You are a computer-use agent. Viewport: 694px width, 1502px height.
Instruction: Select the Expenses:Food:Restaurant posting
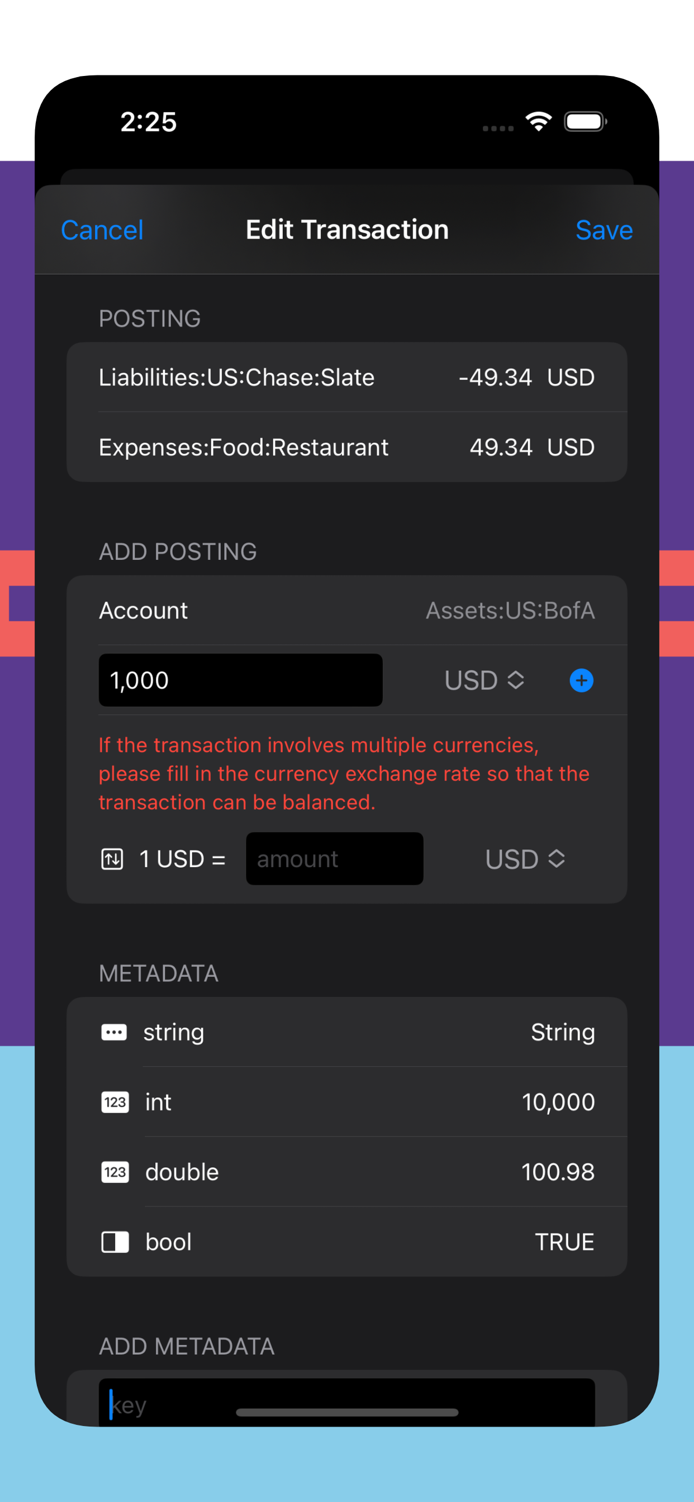coord(347,447)
